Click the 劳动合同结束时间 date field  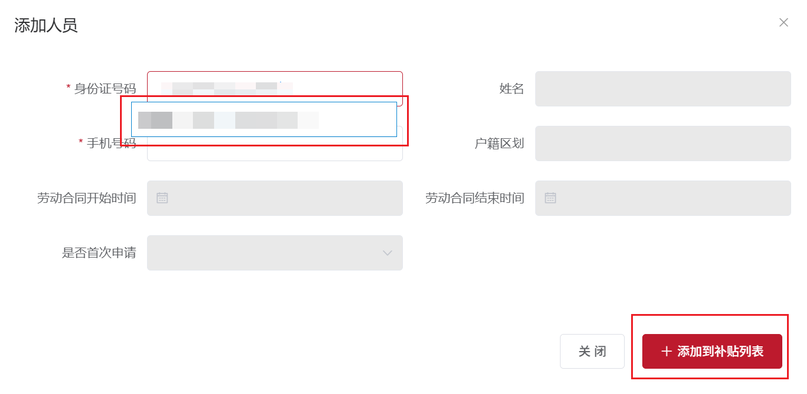[663, 198]
